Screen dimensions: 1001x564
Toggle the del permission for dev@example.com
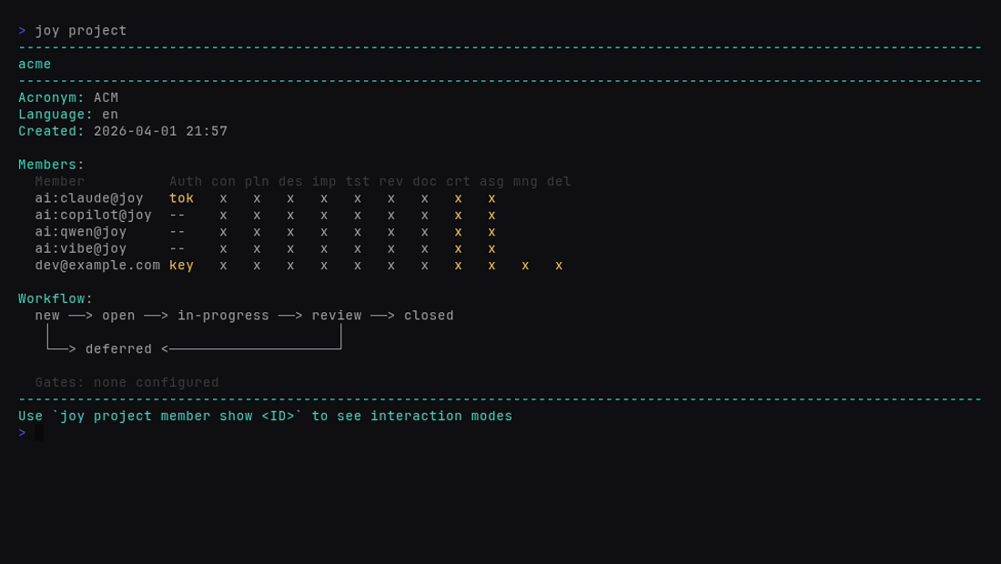pos(559,265)
